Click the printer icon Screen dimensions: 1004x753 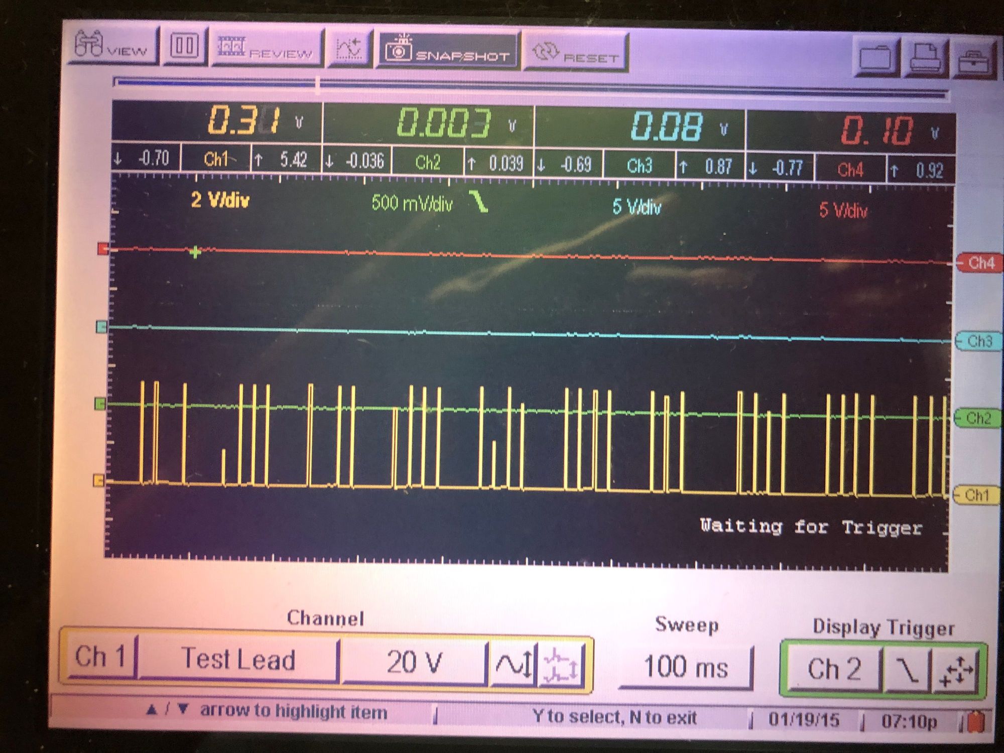point(926,59)
